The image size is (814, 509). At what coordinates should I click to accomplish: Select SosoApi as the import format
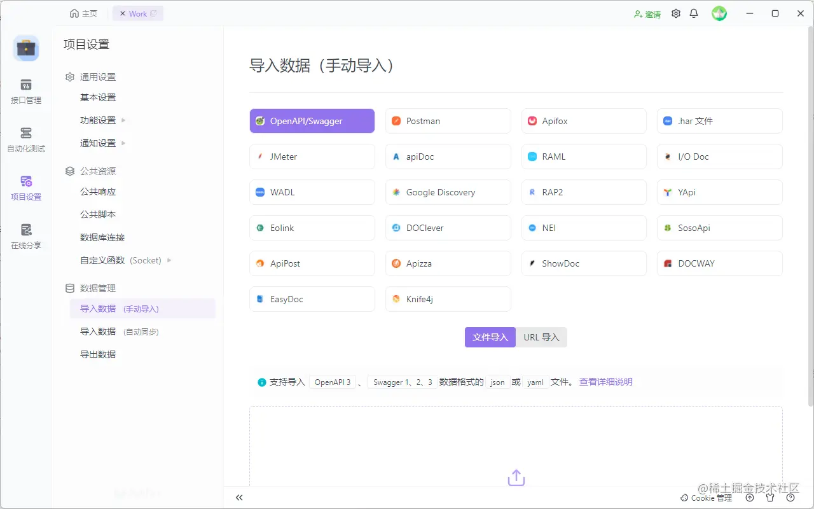point(720,228)
